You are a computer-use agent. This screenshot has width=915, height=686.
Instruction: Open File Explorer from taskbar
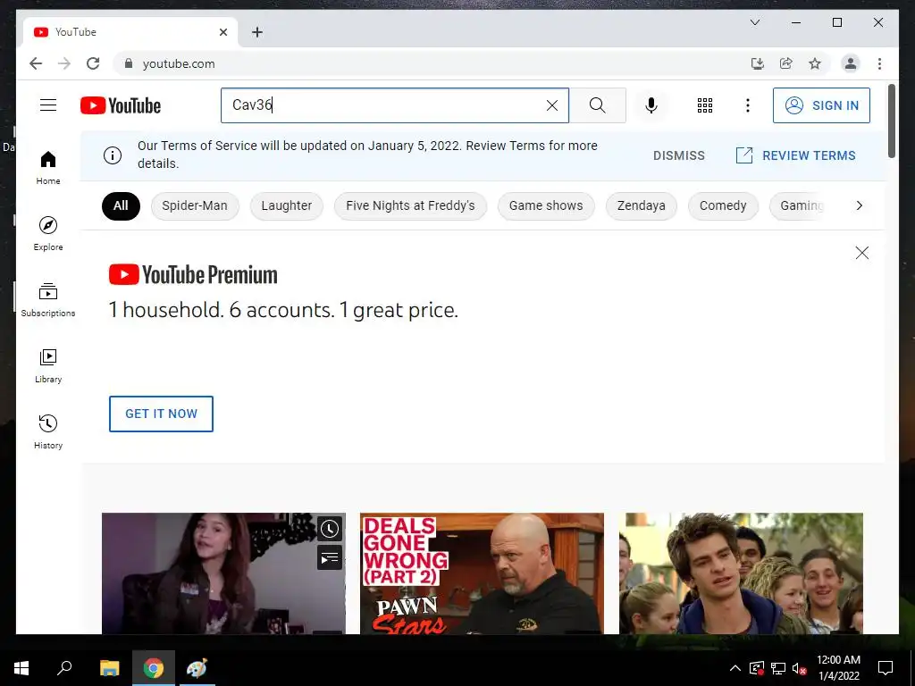coord(109,668)
